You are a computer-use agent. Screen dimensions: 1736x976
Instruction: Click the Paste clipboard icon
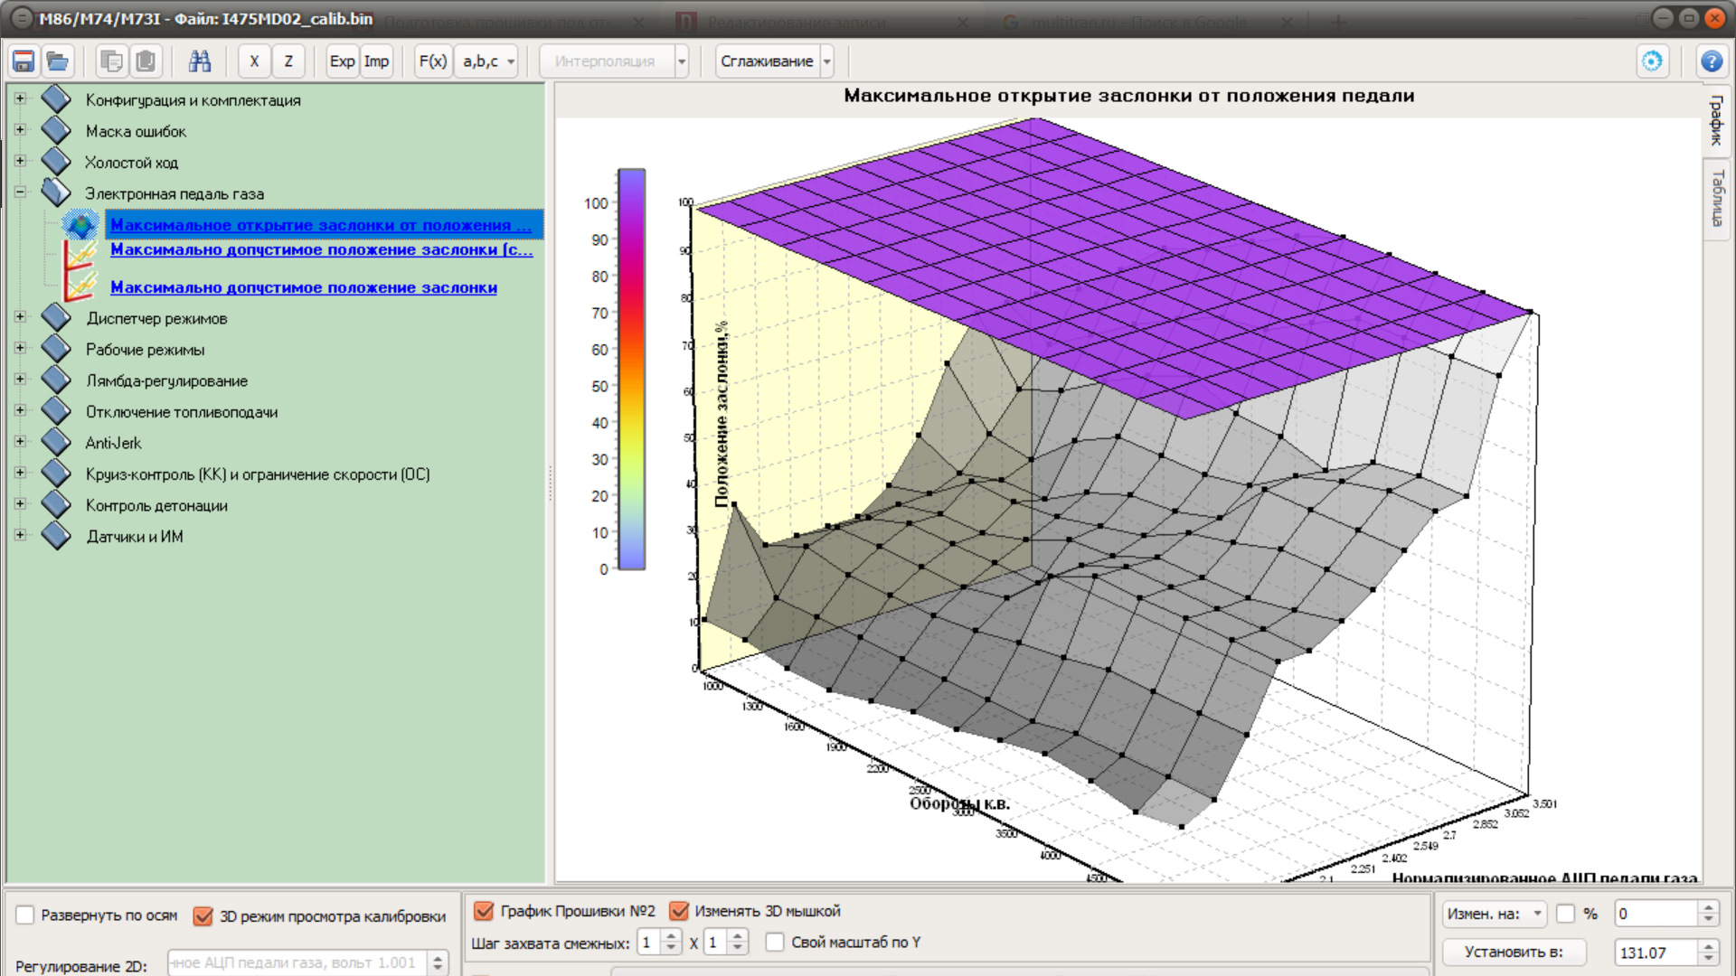click(x=146, y=61)
